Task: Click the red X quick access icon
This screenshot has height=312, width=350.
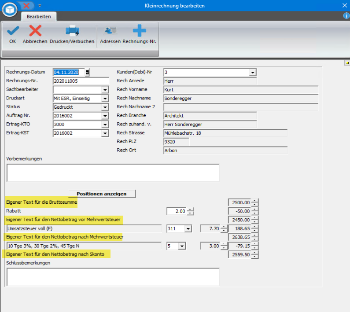Action: click(26, 6)
